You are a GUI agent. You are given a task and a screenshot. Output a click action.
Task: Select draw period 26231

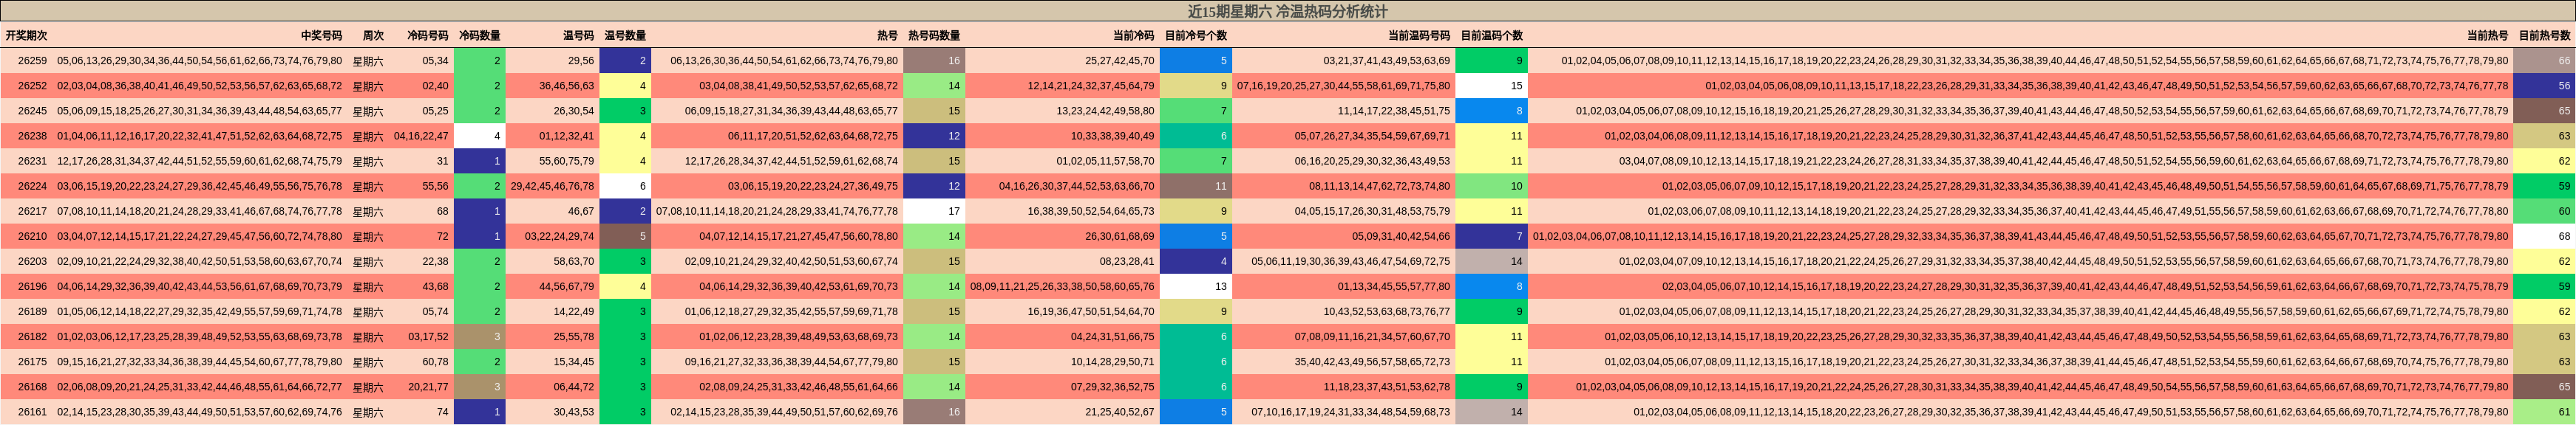coord(32,161)
